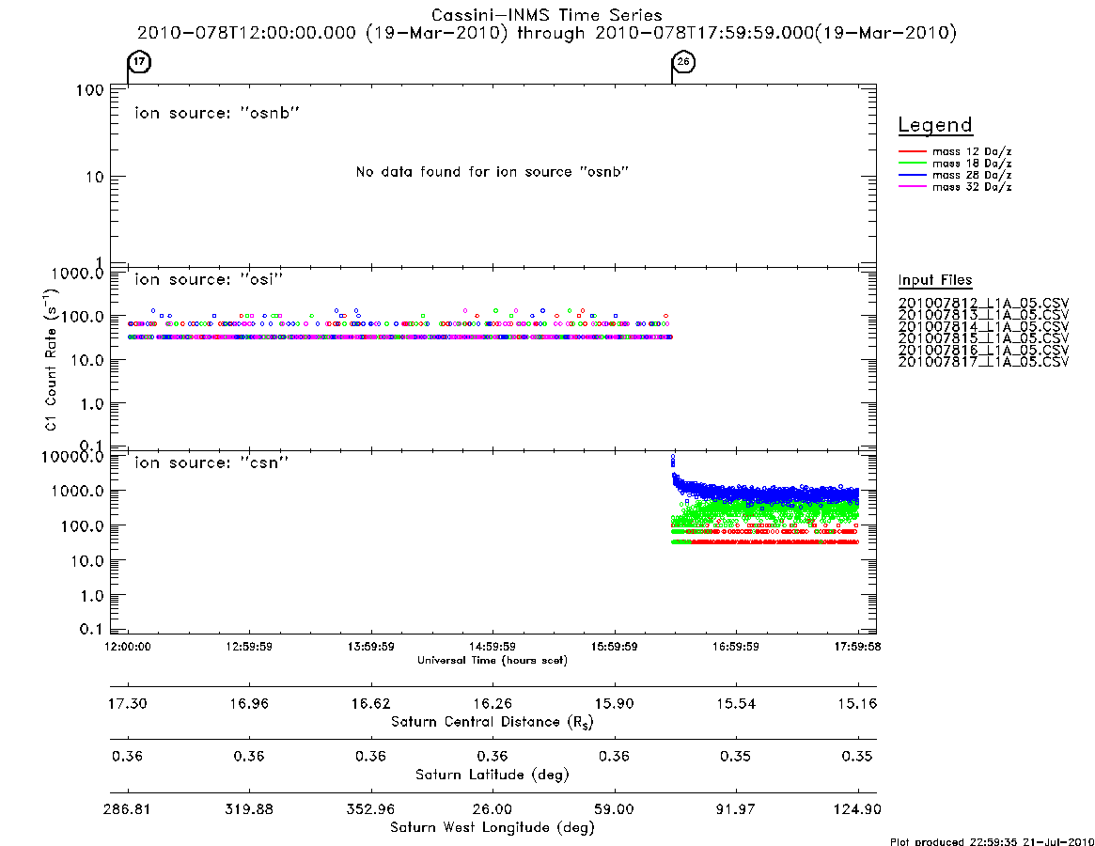This screenshot has width=1095, height=846.
Task: Click the timeline marker numbered 17
Action: click(140, 62)
